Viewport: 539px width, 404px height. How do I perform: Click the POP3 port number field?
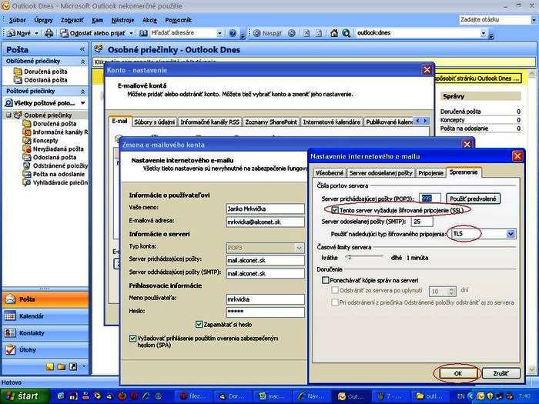point(430,199)
